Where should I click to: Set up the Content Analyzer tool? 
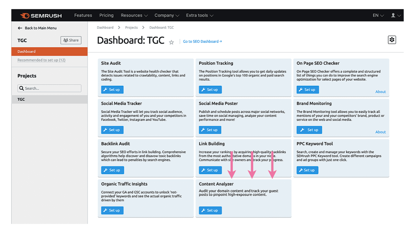click(x=210, y=210)
